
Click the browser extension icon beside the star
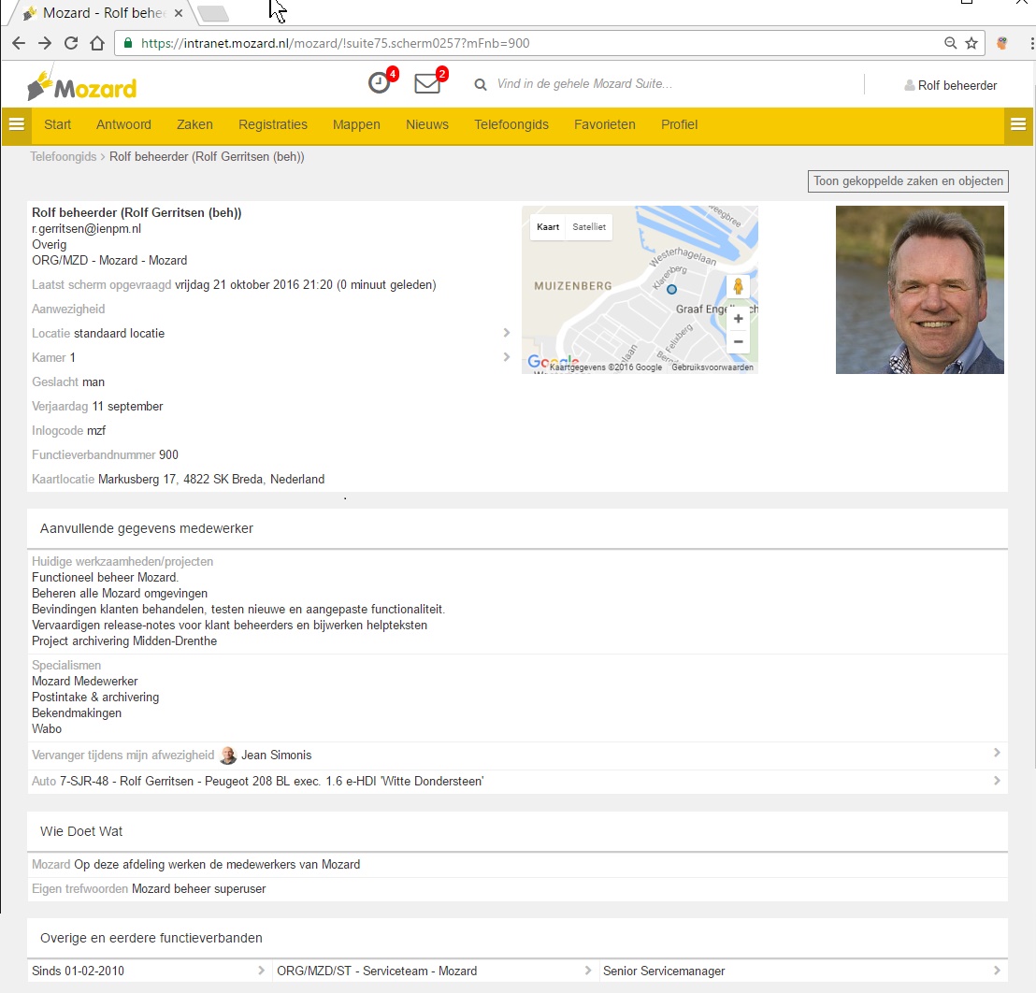tap(1002, 43)
